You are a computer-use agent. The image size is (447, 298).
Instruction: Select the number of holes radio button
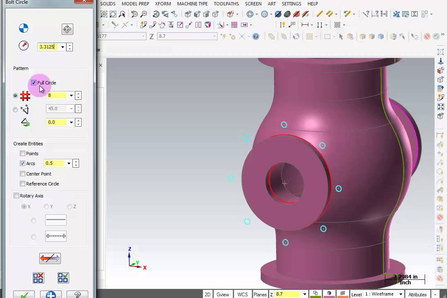(x=15, y=96)
